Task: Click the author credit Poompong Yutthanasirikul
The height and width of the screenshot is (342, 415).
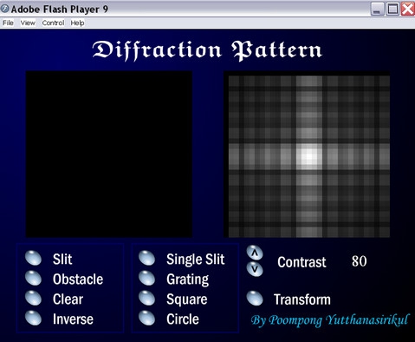Action: (x=330, y=320)
